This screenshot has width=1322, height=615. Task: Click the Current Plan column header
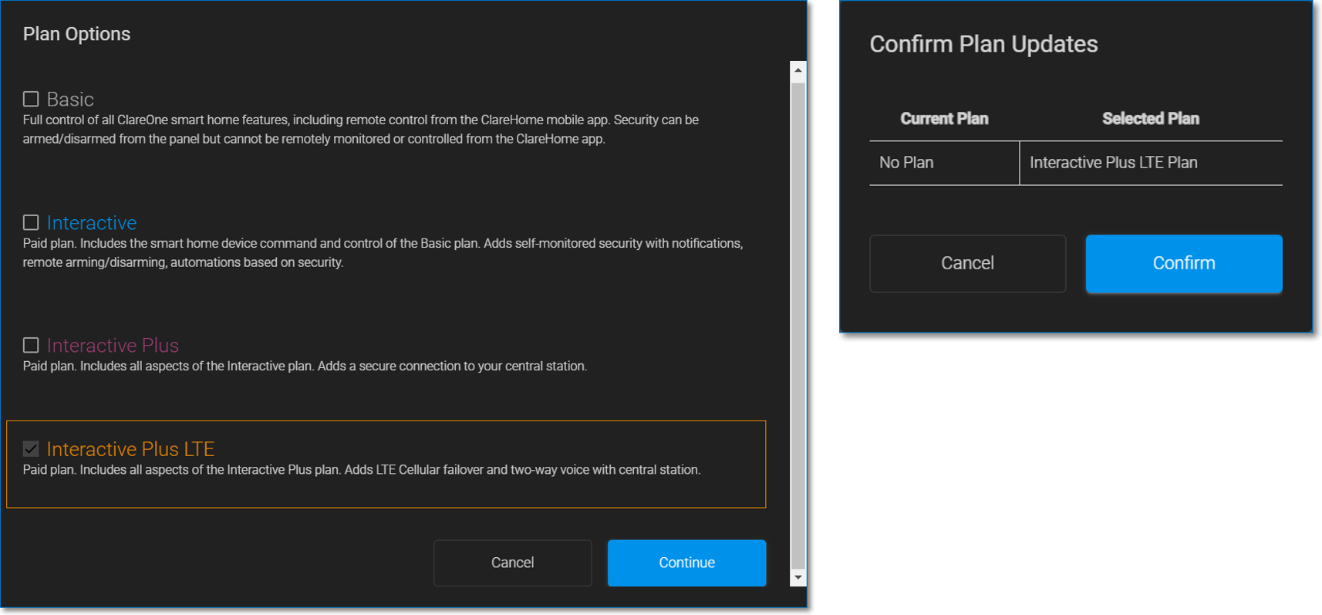[x=944, y=119]
